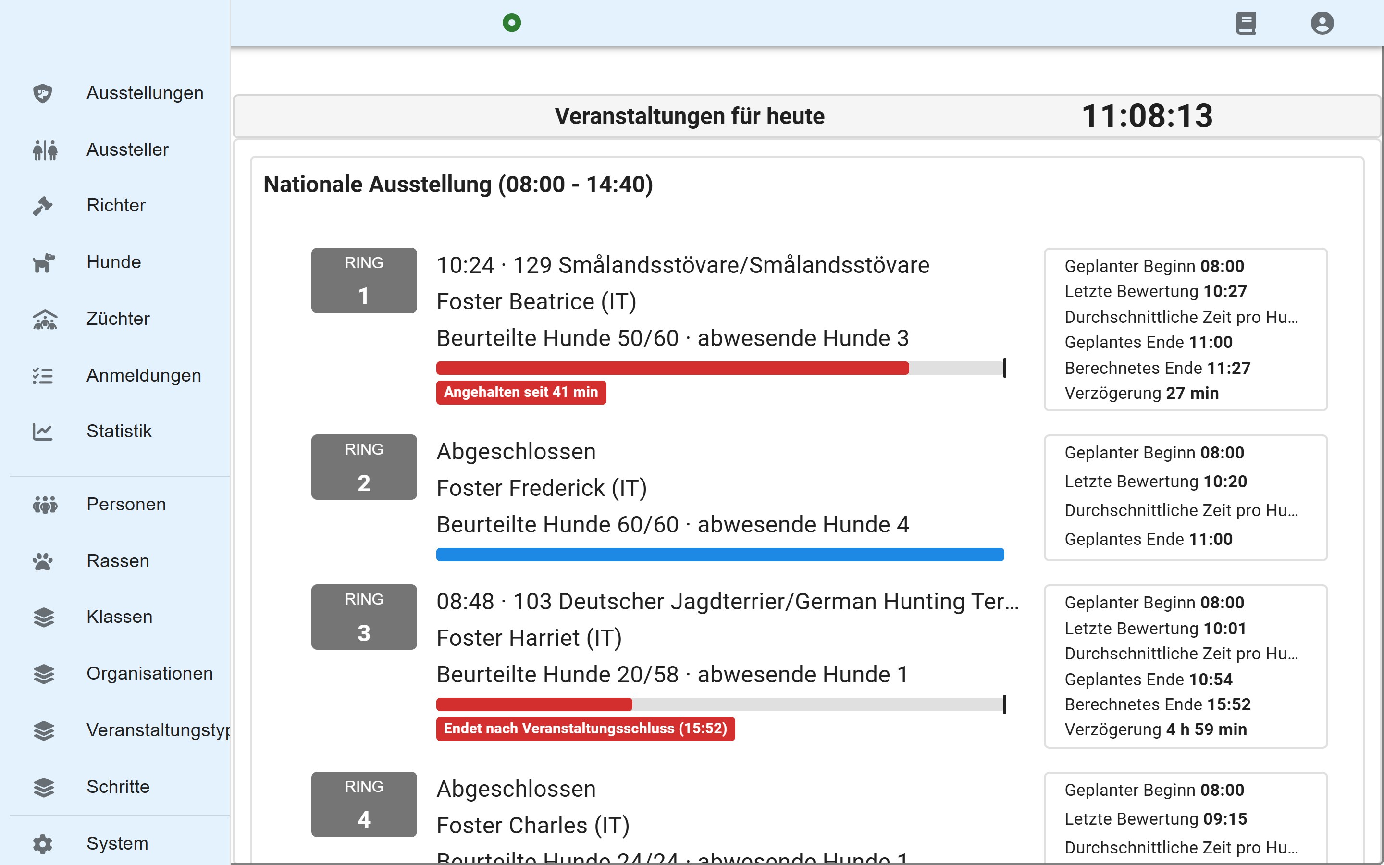
Task: Open Ring 1 badge
Action: tap(364, 280)
